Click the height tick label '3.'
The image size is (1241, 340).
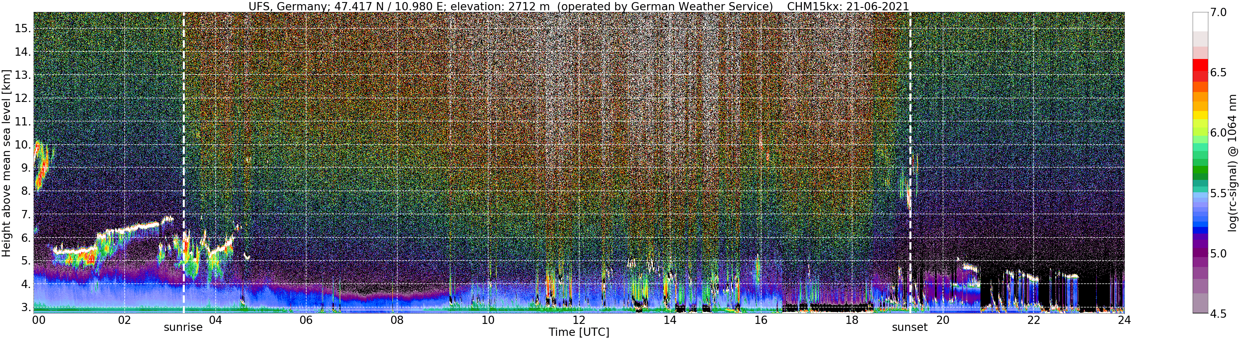(26, 307)
